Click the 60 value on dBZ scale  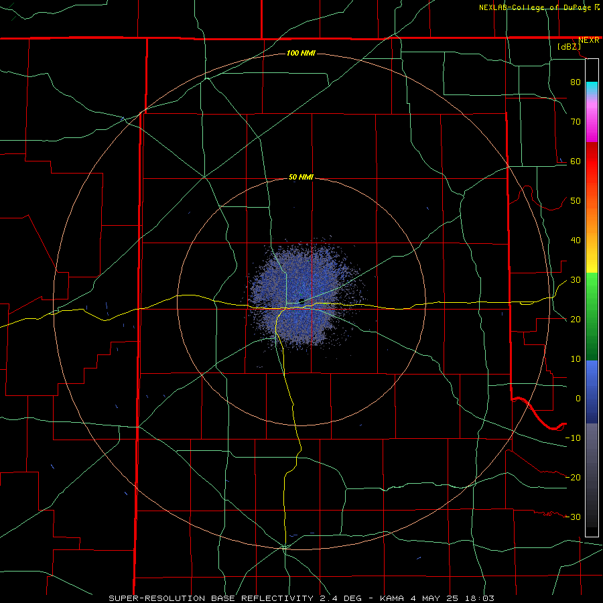click(x=576, y=161)
